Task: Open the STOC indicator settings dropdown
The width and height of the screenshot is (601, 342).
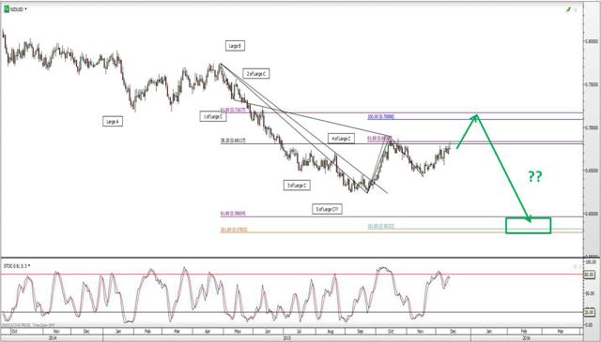Action: point(29,265)
